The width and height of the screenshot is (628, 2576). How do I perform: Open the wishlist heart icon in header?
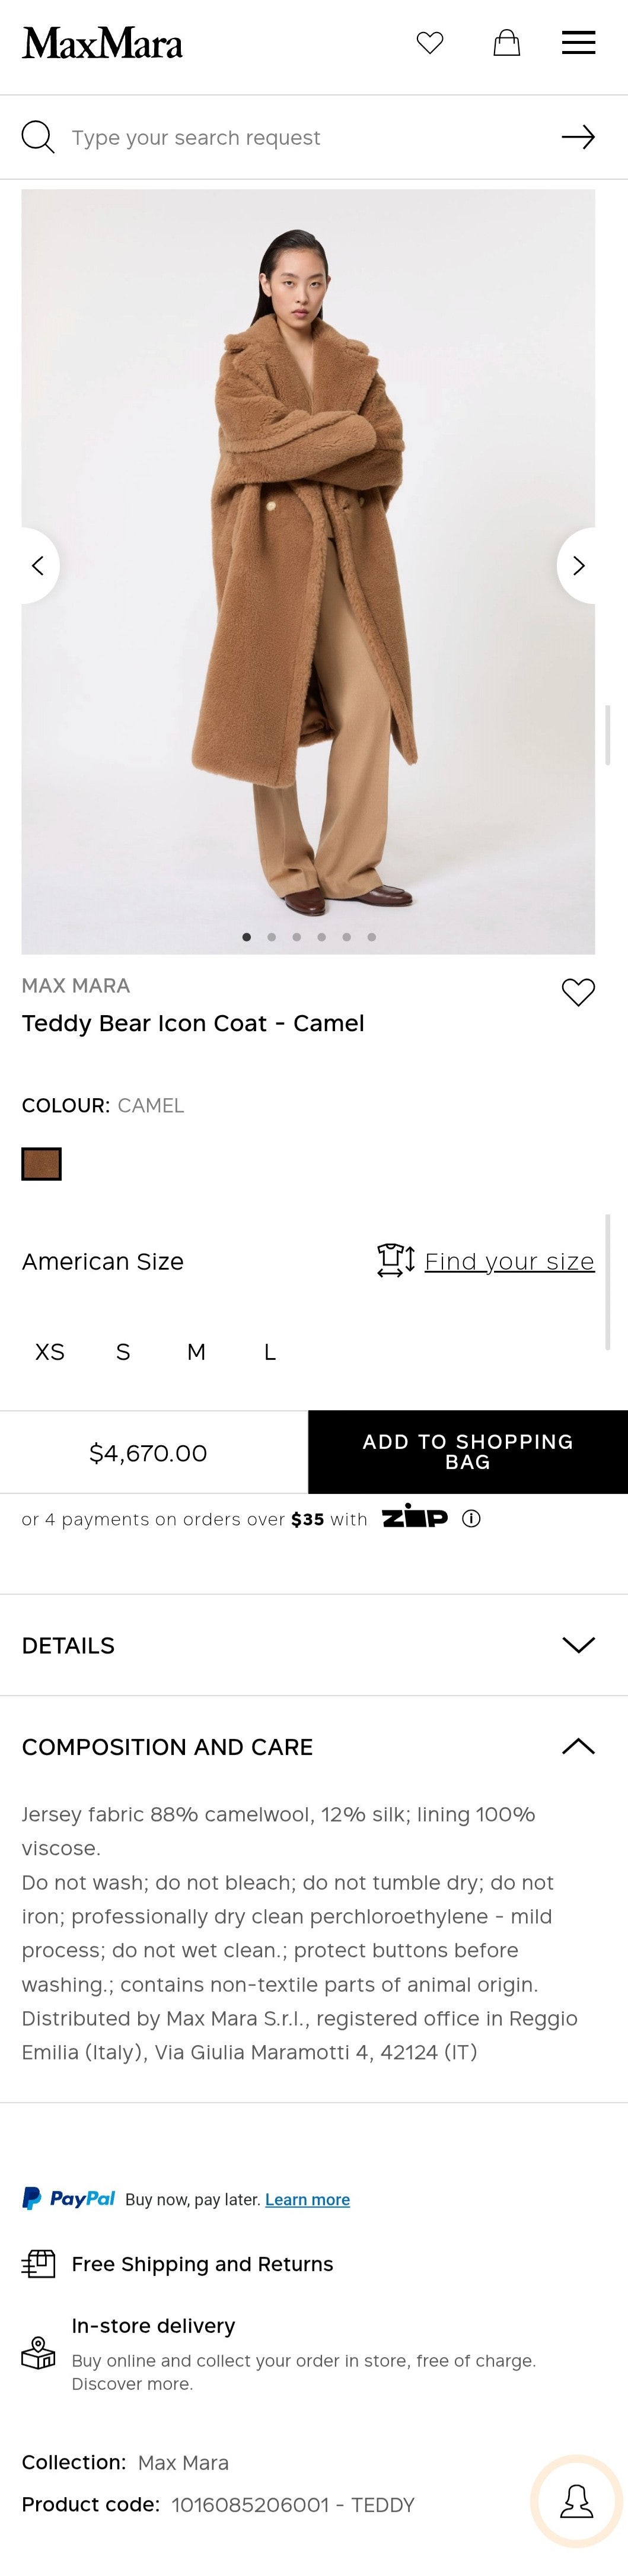[430, 43]
